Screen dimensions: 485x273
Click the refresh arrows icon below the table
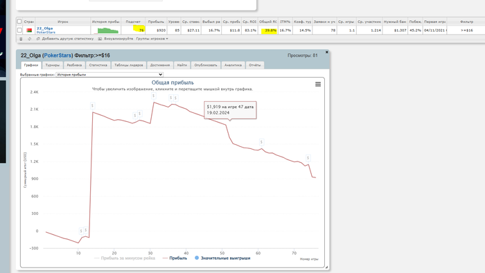point(29,39)
